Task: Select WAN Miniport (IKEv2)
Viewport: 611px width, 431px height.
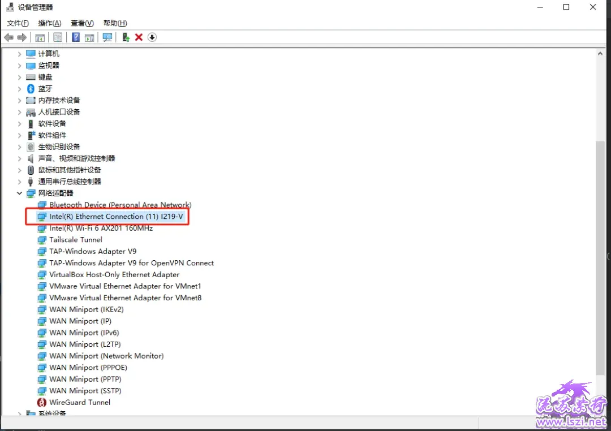Action: [87, 310]
